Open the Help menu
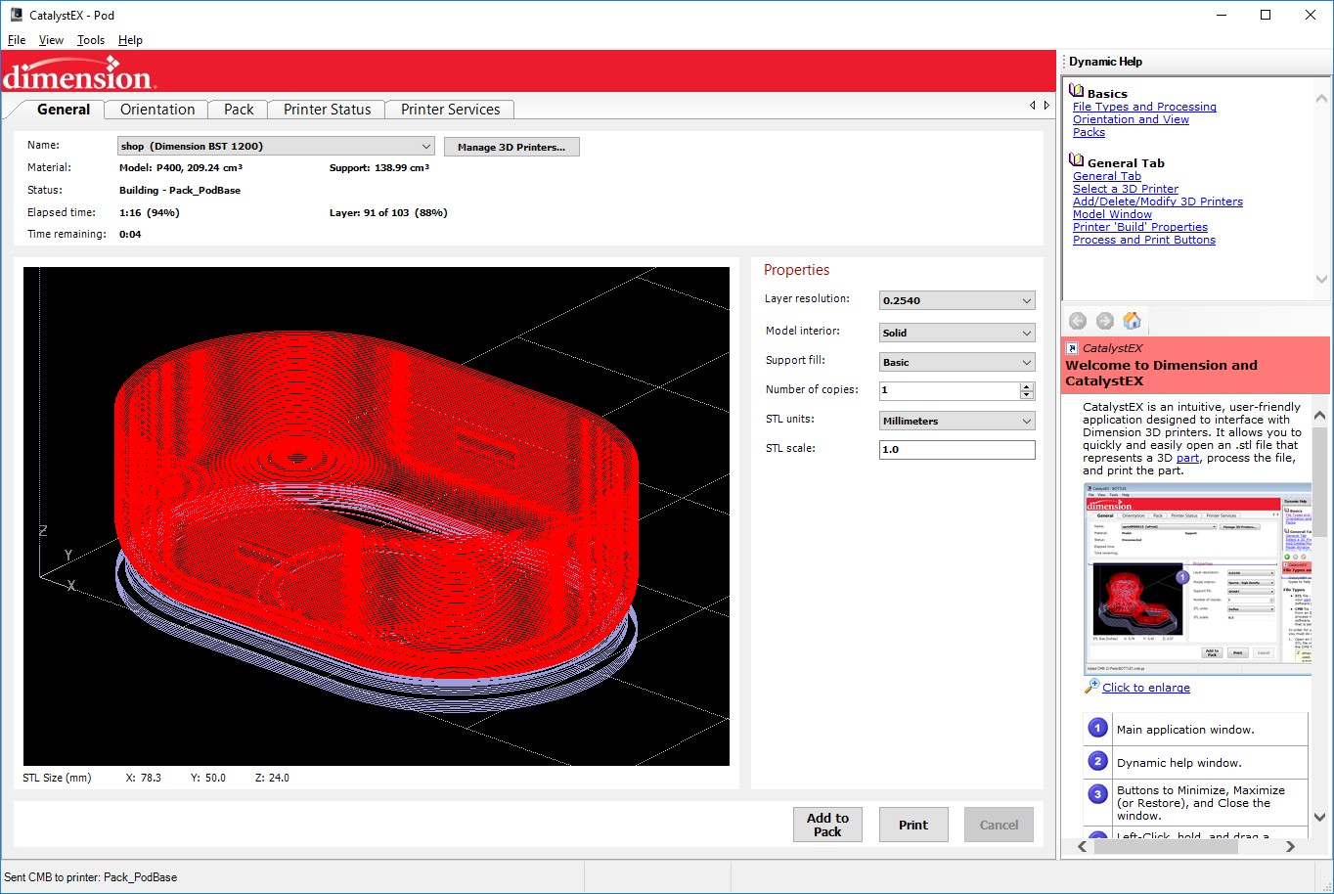Viewport: 1334px width, 894px height. click(130, 40)
